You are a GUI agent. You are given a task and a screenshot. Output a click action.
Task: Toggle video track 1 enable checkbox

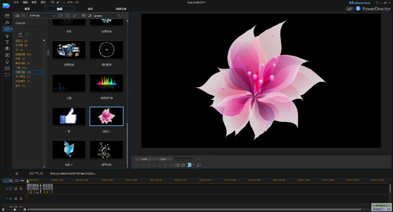click(x=16, y=188)
